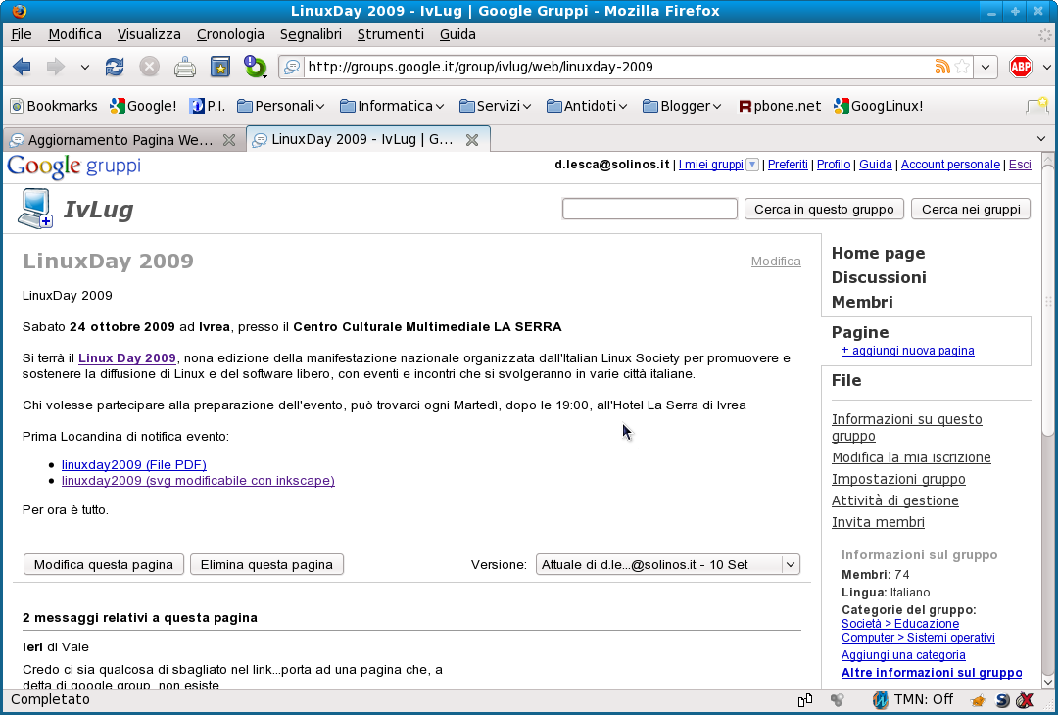The image size is (1058, 715).
Task: Click the IvLug computer group icon
Action: point(35,209)
